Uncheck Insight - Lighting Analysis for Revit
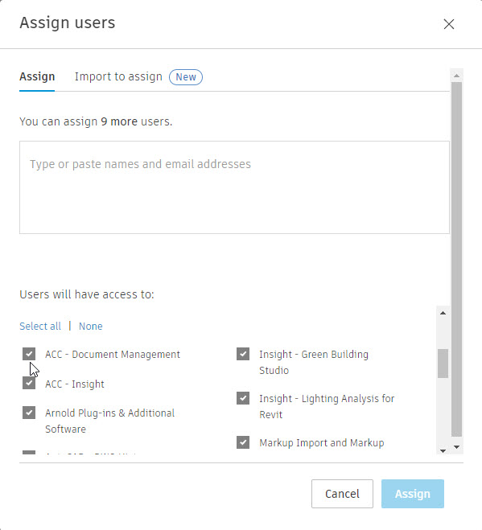Screen dimensions: 482x530 [x=243, y=398]
